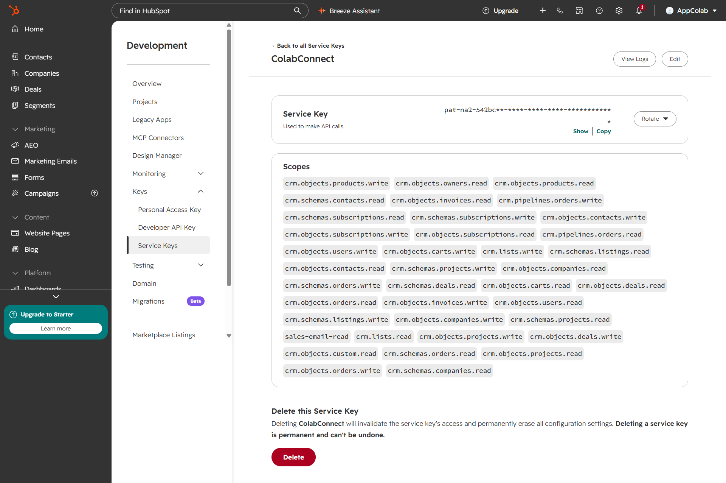Click the red Delete button

tap(293, 457)
